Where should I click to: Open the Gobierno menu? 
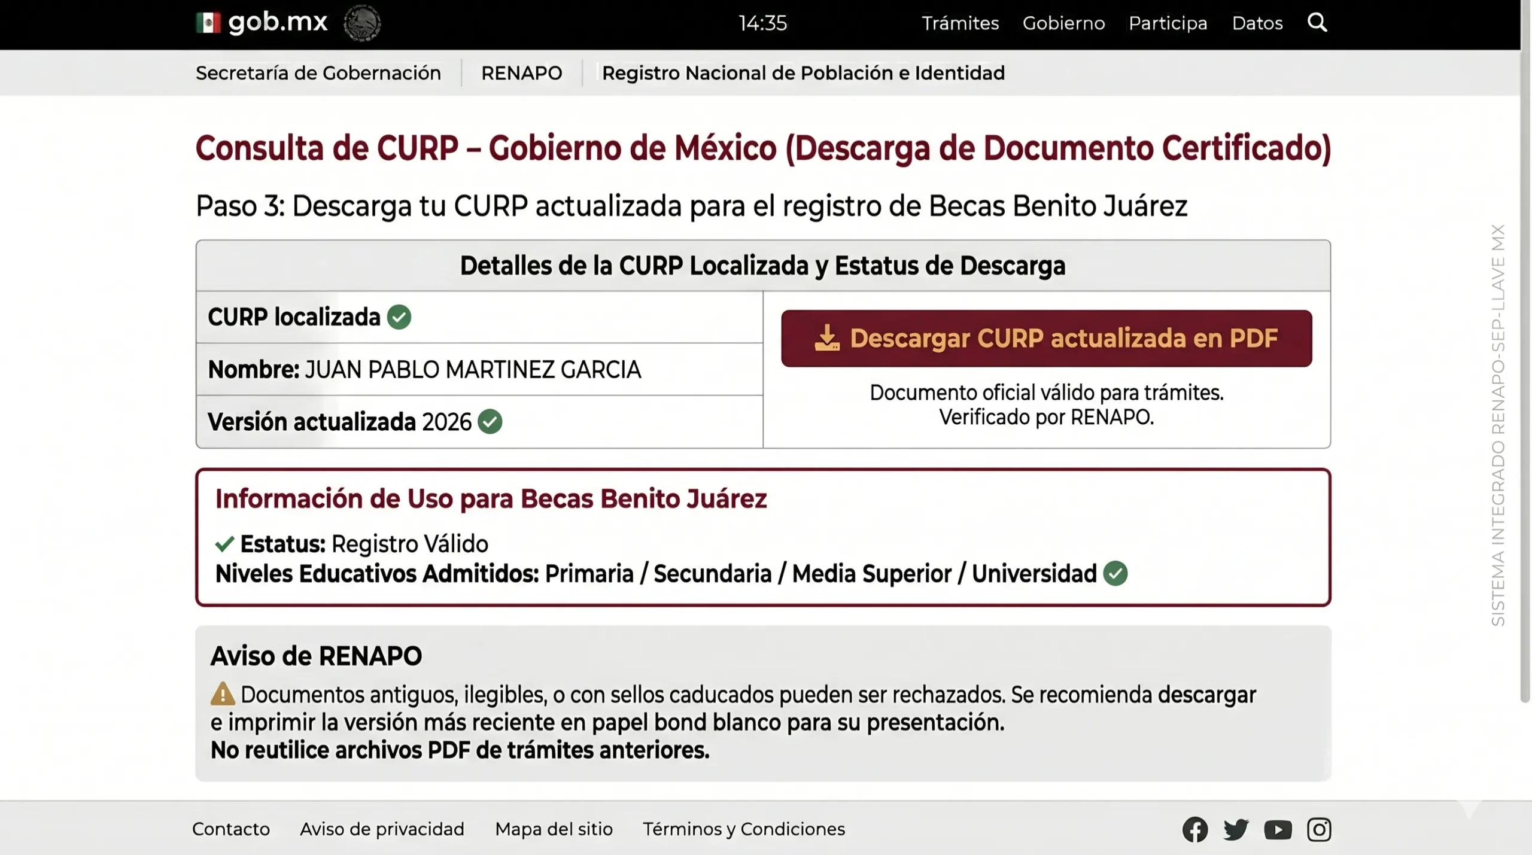(x=1063, y=23)
